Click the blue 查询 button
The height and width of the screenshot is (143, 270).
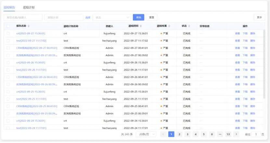(139, 17)
